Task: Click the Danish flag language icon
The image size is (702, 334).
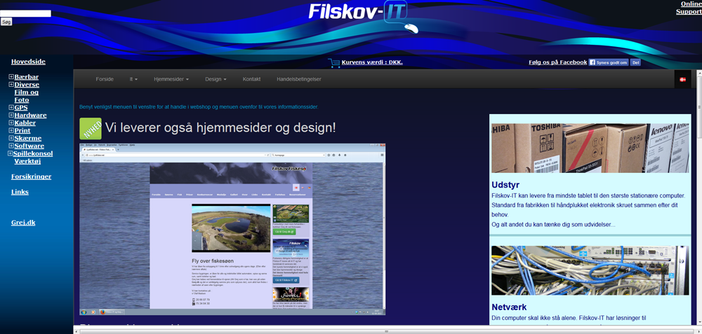Action: (683, 80)
